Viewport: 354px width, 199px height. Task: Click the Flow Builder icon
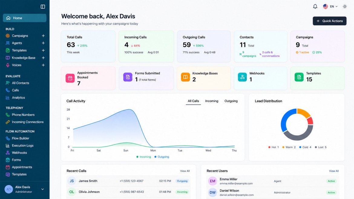pos(8,138)
